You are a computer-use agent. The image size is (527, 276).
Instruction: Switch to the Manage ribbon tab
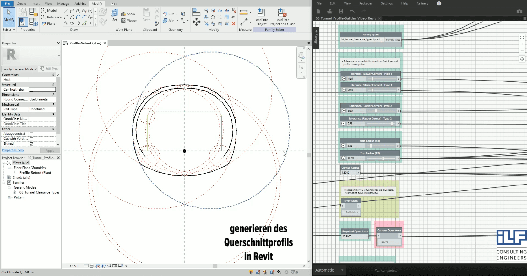[x=63, y=4]
